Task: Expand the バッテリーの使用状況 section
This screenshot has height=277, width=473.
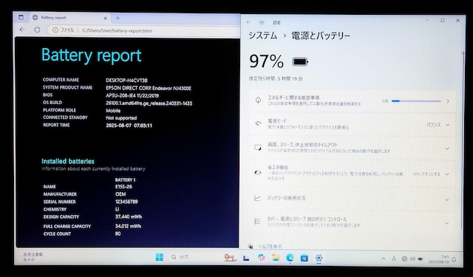Action: click(352, 198)
